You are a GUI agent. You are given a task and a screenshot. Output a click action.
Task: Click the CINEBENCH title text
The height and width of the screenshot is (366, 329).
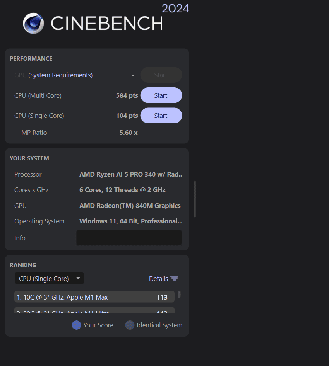click(106, 23)
